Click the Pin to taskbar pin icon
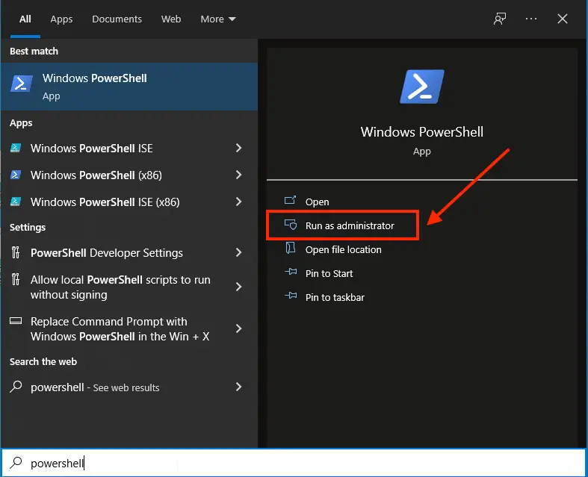Screen dimensions: 588x477 pos(291,297)
